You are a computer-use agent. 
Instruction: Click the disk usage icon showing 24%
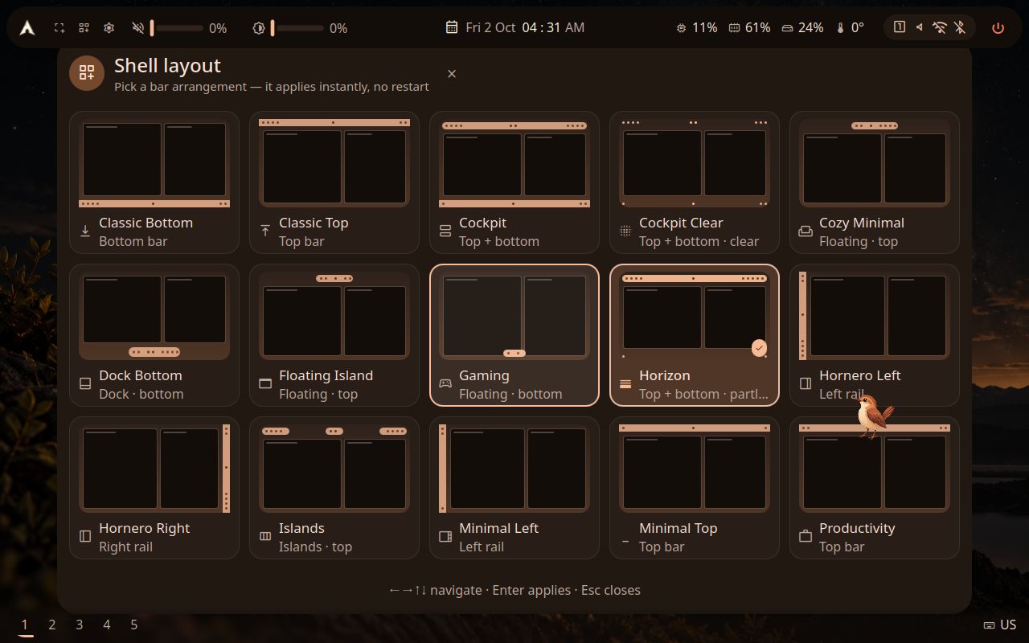point(788,27)
